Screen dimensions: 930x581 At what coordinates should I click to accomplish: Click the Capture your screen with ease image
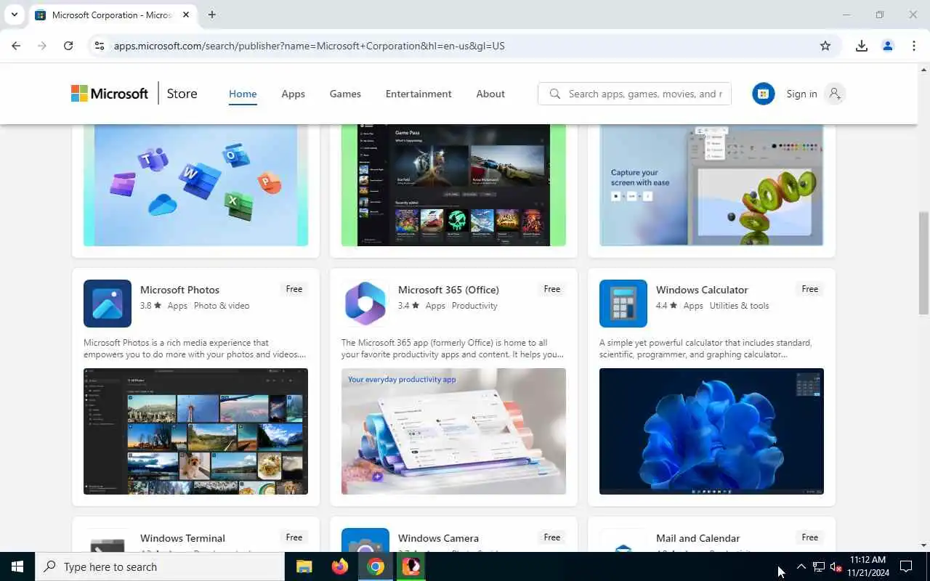[711, 185]
